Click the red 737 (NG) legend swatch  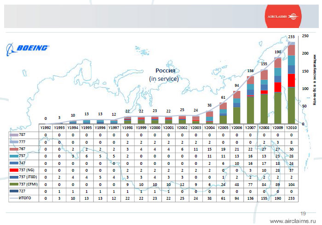tap(14, 170)
